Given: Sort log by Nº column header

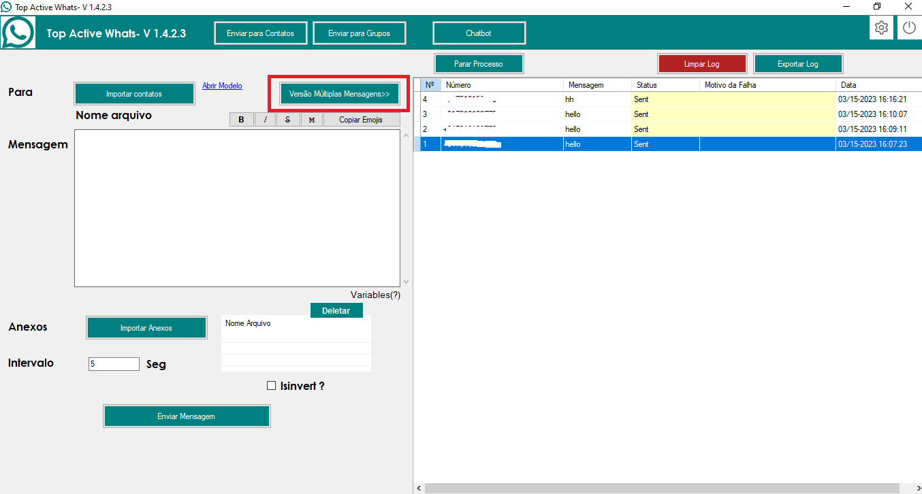Looking at the screenshot, I should pyautogui.click(x=430, y=85).
